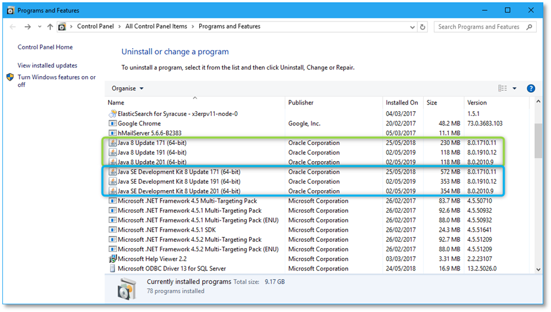Click the Control Panel icon in address bar

tap(62, 27)
